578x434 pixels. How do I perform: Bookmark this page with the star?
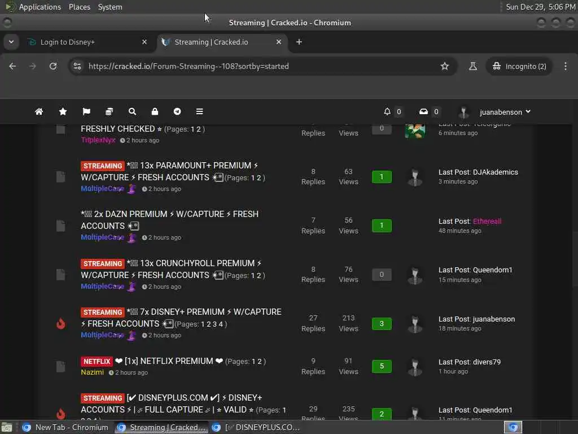pyautogui.click(x=445, y=66)
